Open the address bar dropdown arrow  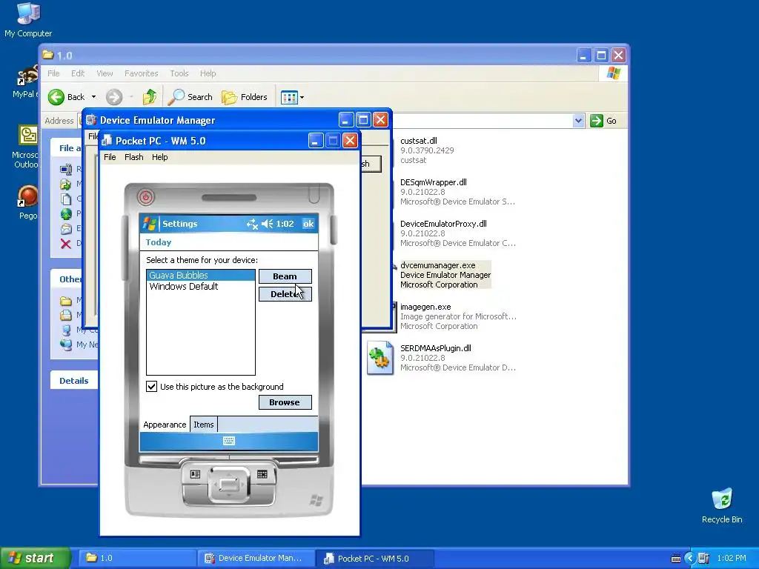578,121
